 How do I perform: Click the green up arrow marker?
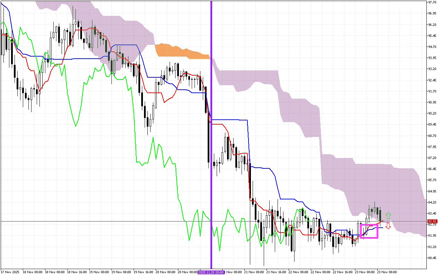point(388,216)
